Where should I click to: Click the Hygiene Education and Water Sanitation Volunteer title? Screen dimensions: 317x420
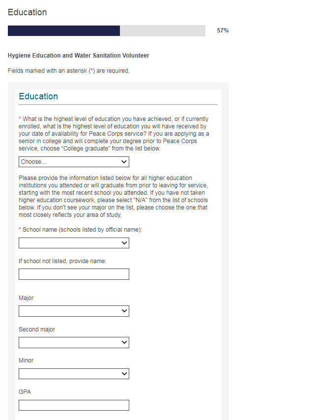tap(79, 56)
